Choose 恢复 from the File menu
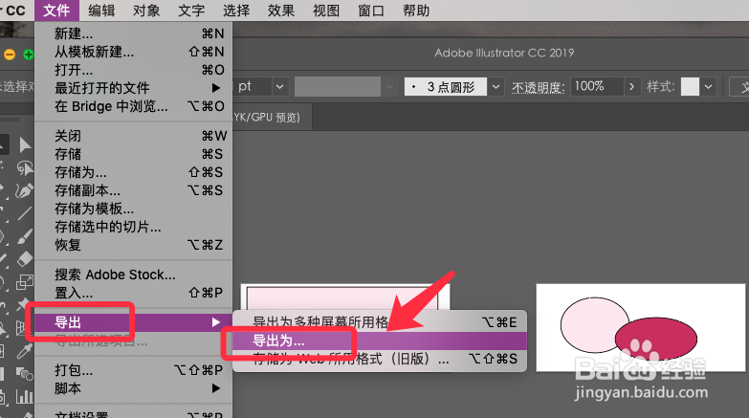This screenshot has width=749, height=418. click(x=133, y=245)
